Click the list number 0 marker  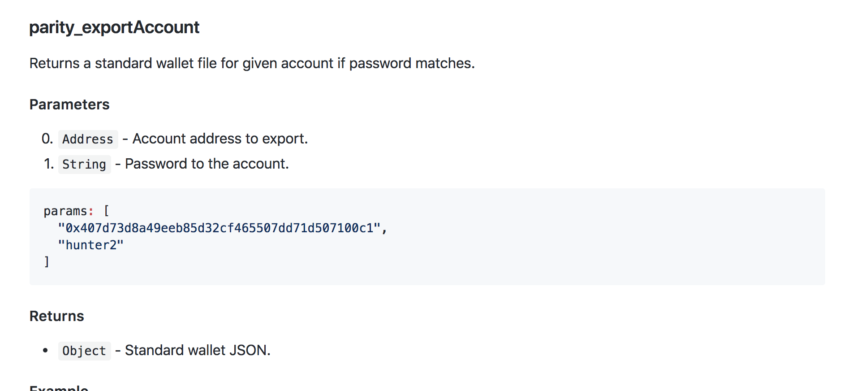pos(47,139)
